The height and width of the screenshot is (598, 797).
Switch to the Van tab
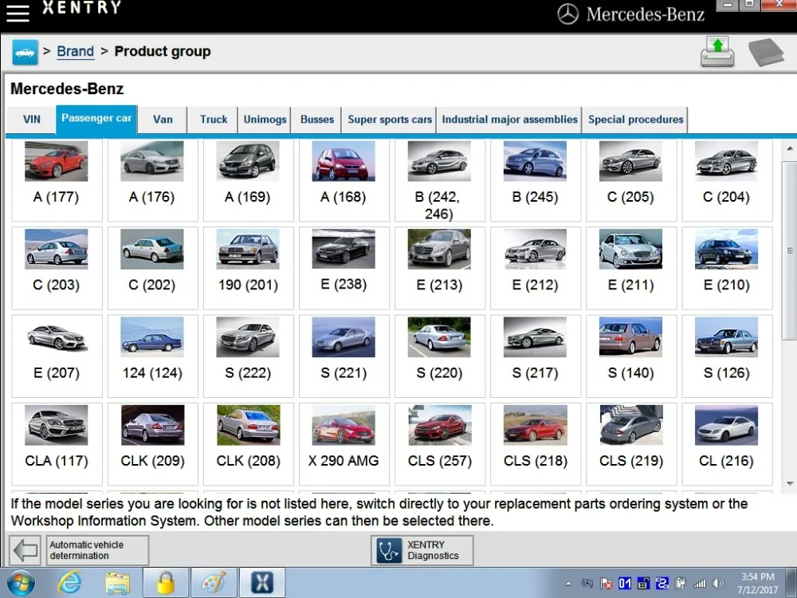point(163,120)
